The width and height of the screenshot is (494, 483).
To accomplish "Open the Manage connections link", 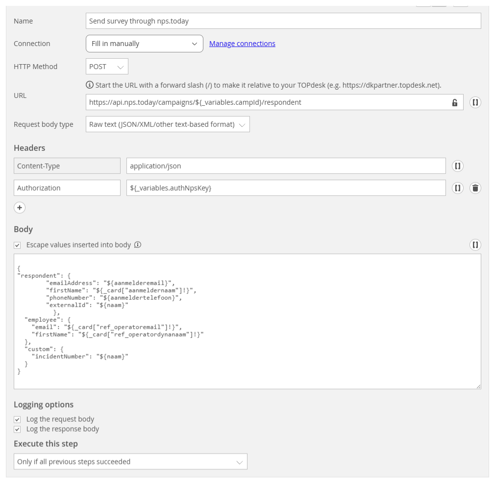I will tap(242, 44).
